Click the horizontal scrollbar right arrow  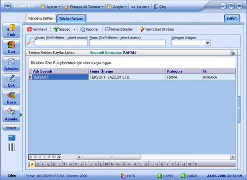pos(233,157)
